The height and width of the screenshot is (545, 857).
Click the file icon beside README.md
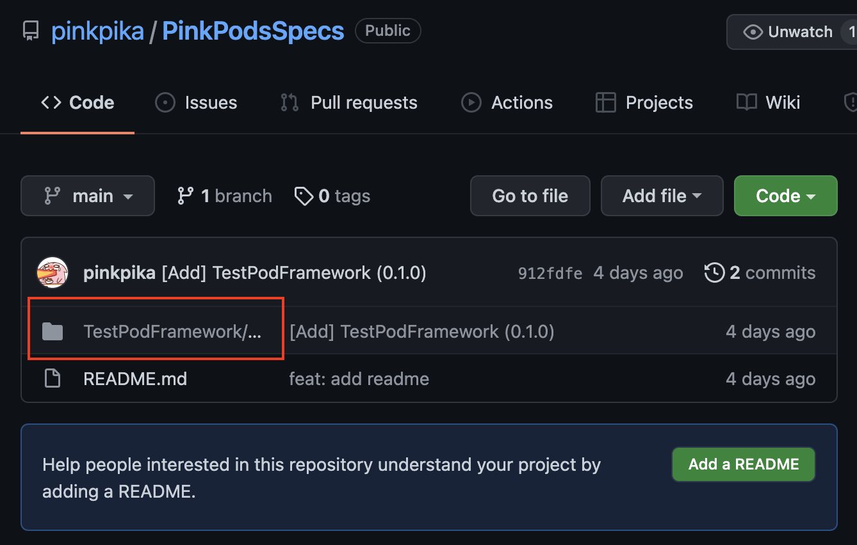pos(54,378)
